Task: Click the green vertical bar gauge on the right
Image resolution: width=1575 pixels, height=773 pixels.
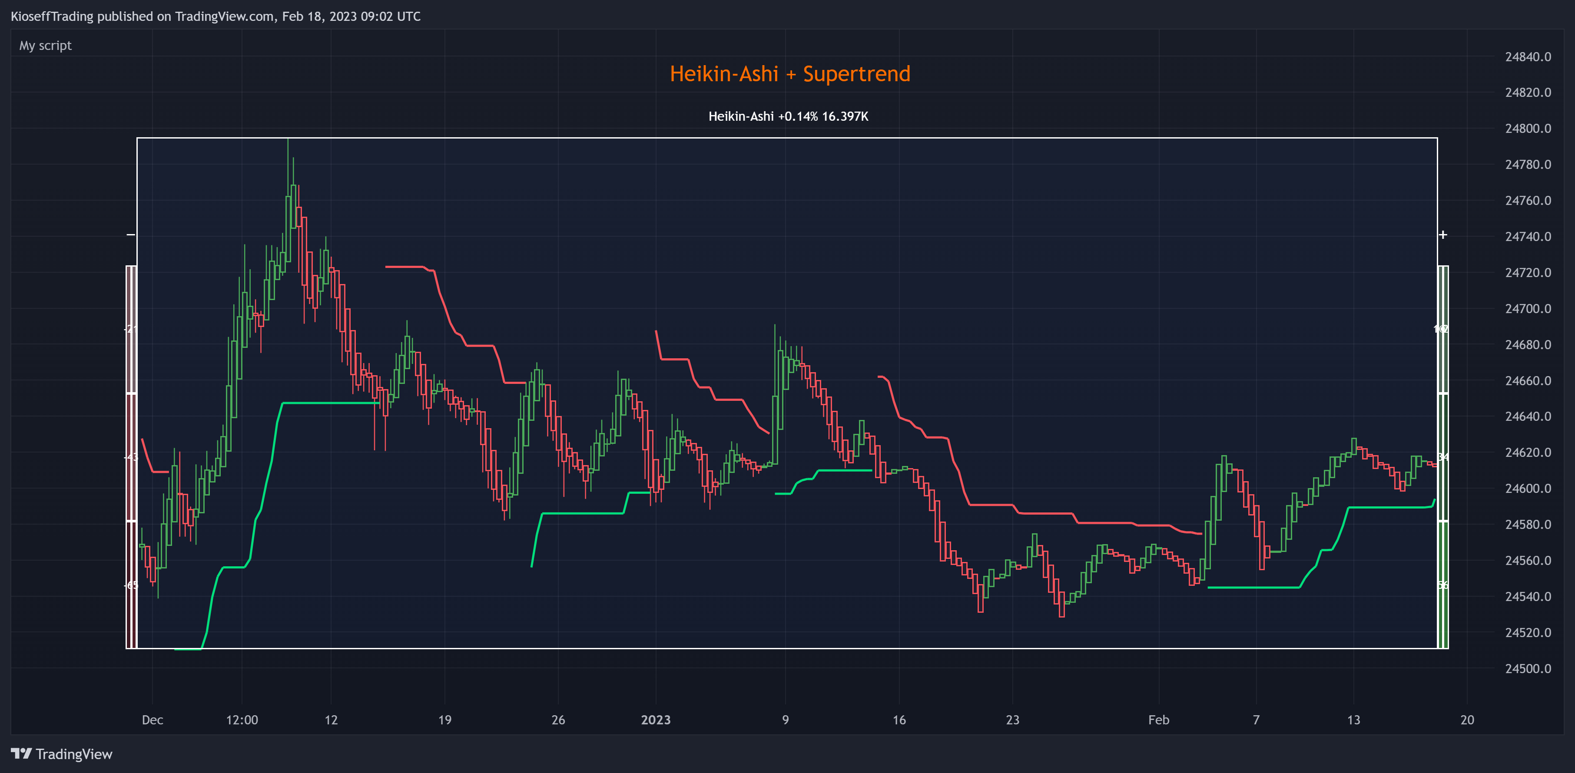Action: pos(1443,457)
